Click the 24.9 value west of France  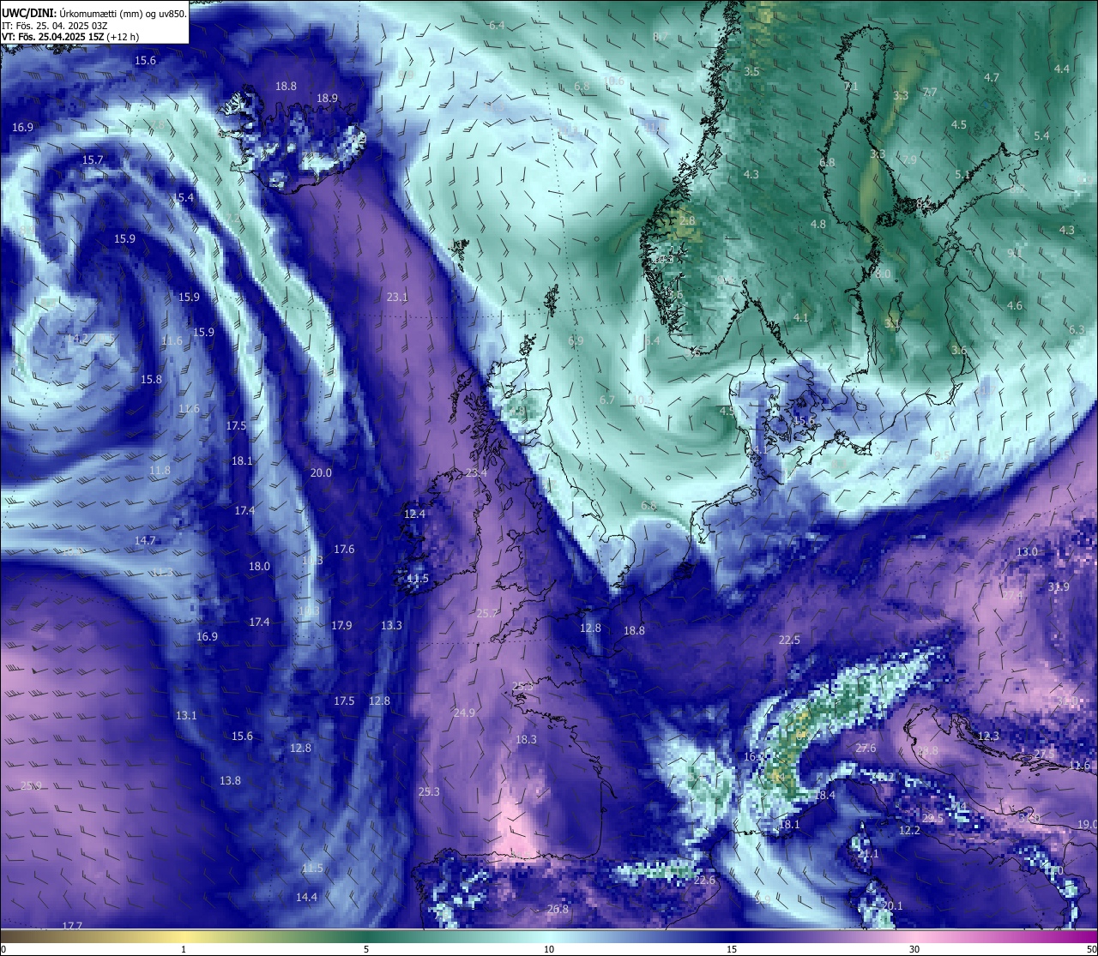[x=464, y=713]
